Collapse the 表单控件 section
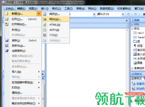145x107 pixels. (x=132, y=68)
